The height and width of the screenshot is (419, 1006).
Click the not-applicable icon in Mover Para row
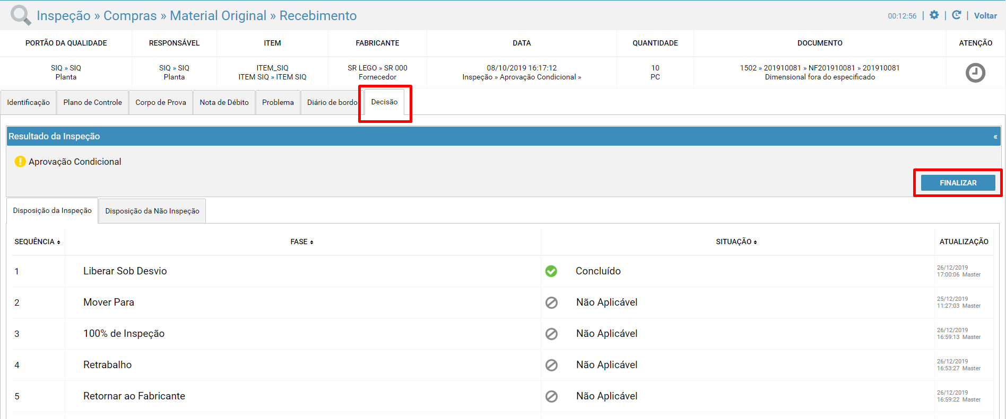click(551, 302)
